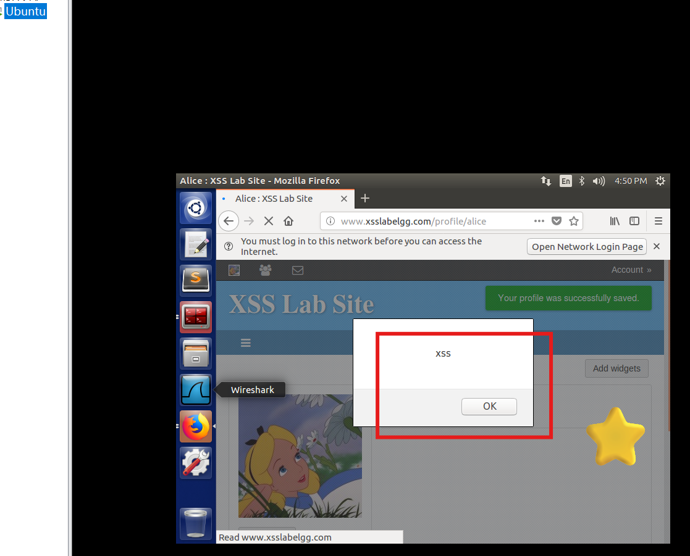
Task: Open the En keyboard language indicator
Action: 565,181
